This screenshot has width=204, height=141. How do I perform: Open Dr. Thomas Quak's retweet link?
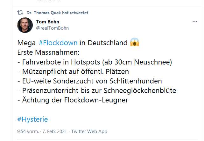coord(57,13)
